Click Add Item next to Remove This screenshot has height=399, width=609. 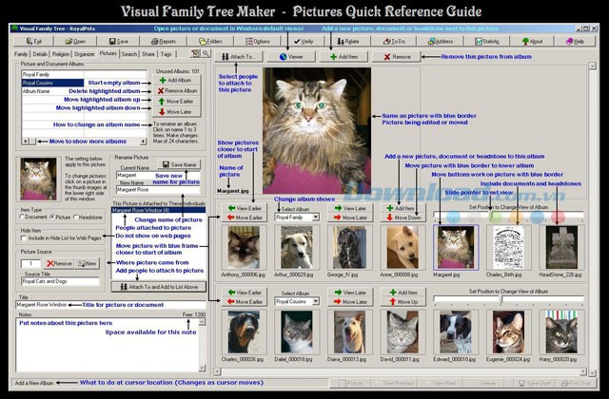(344, 57)
